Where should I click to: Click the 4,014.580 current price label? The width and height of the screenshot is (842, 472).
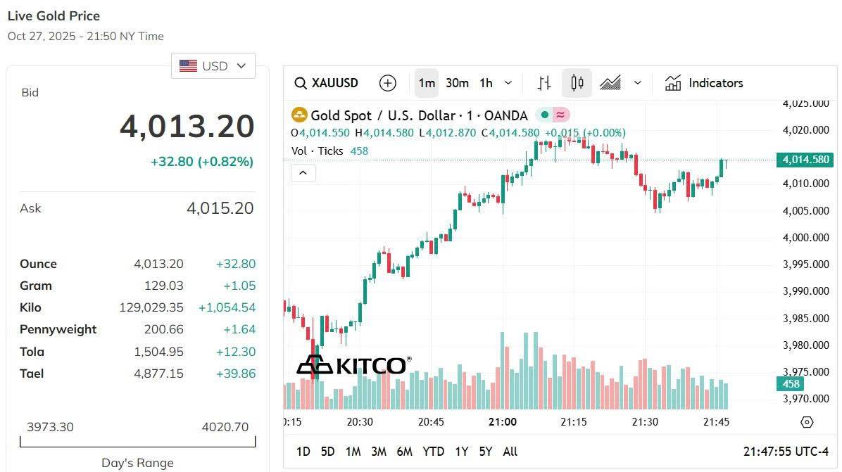[805, 160]
